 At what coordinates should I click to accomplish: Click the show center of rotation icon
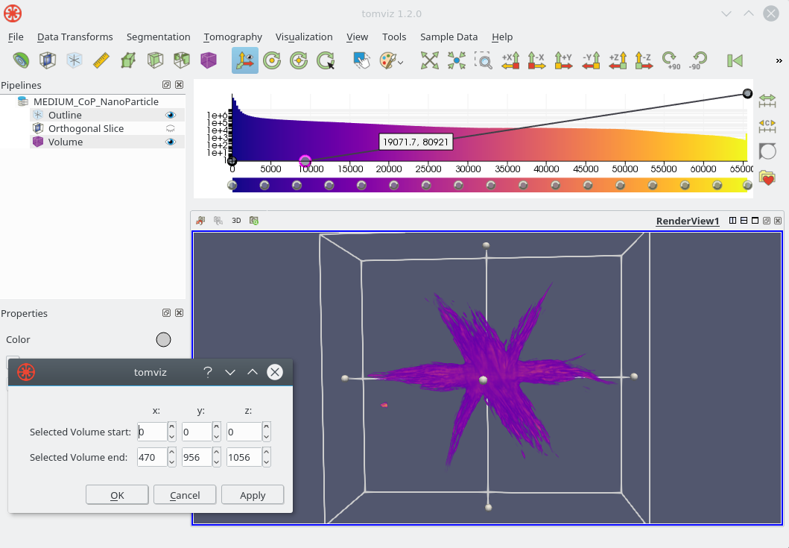coord(272,60)
